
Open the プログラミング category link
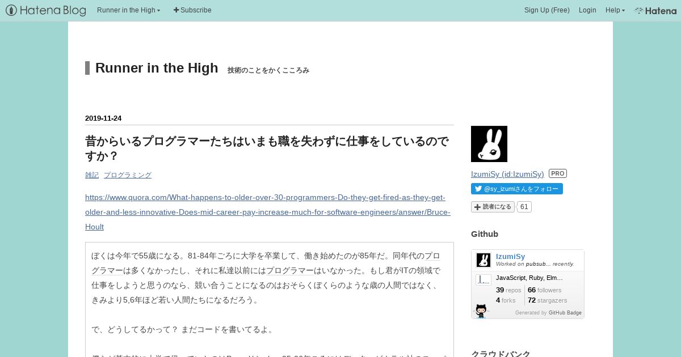point(128,175)
